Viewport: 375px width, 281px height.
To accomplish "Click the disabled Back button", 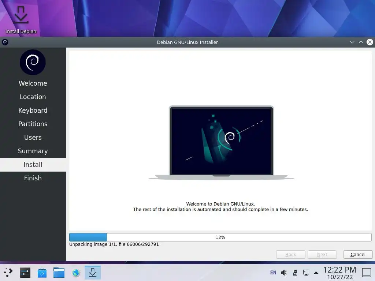I will point(290,255).
